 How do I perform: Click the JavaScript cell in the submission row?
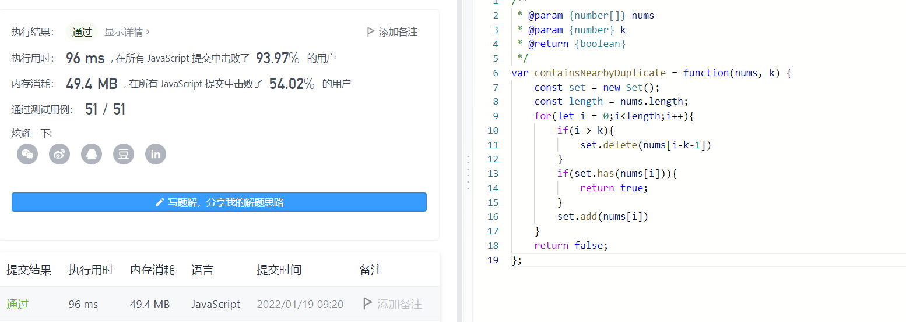click(x=216, y=304)
